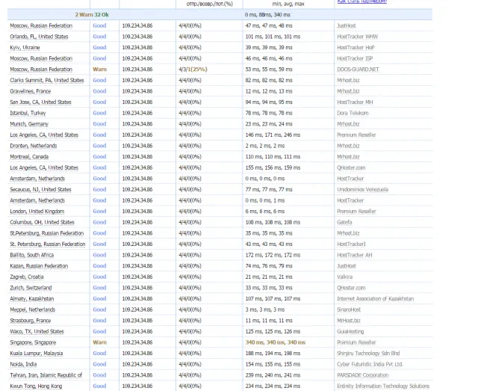Open the Gatefa provider link

coord(344,222)
